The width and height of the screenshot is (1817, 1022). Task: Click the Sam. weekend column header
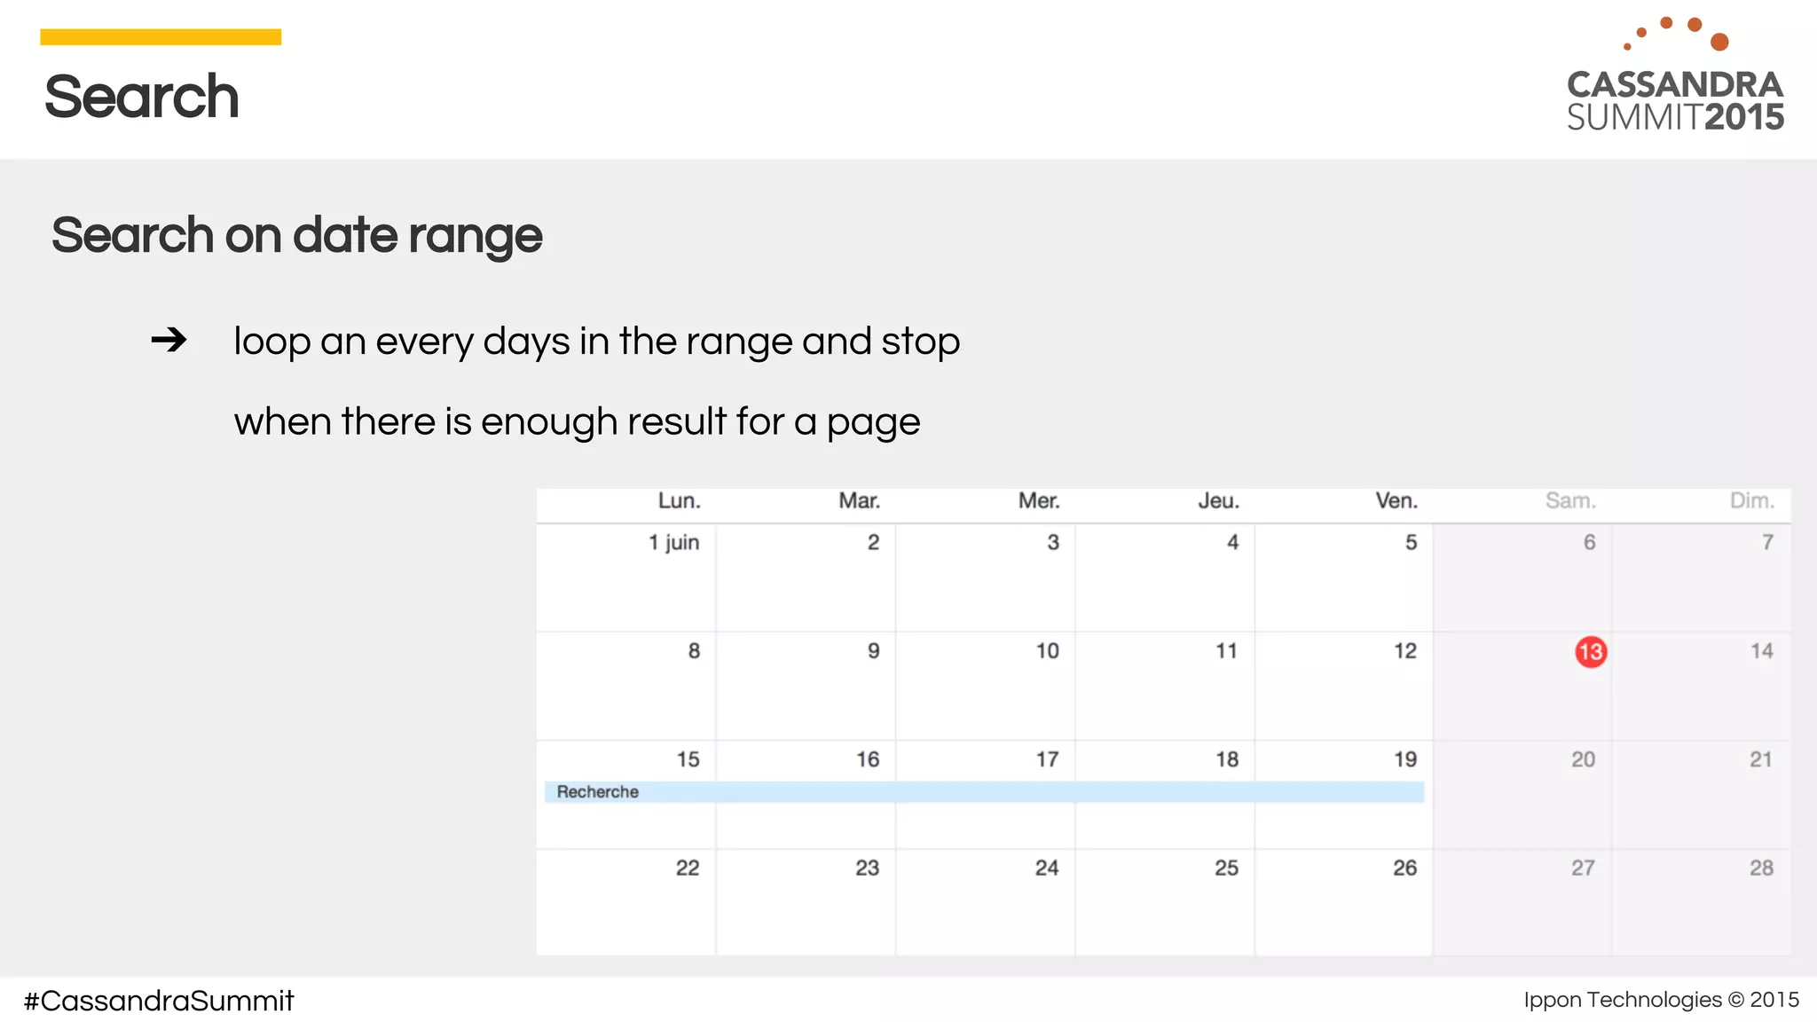tap(1569, 501)
